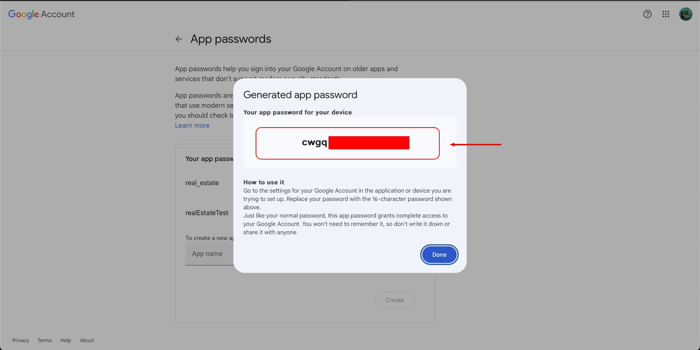Open the Privacy footer link
Viewport: 700px width, 350px height.
(21, 340)
